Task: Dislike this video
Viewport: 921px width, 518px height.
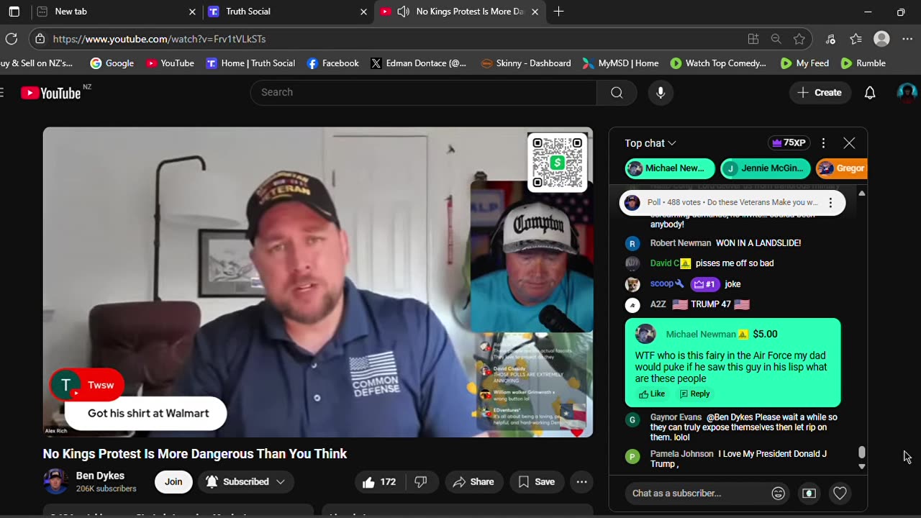Action: [x=421, y=481]
